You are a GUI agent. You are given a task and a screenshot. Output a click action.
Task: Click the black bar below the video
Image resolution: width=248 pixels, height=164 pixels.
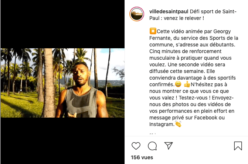[62, 141]
